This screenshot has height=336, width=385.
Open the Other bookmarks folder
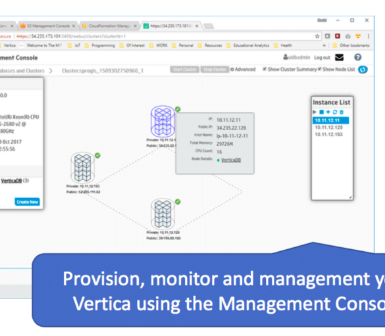[x=351, y=45]
